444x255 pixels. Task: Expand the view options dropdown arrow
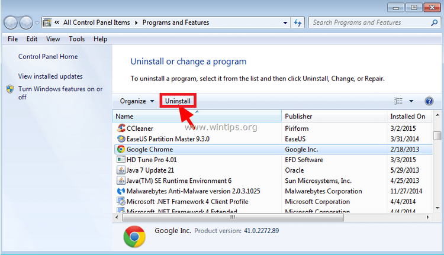pos(411,101)
